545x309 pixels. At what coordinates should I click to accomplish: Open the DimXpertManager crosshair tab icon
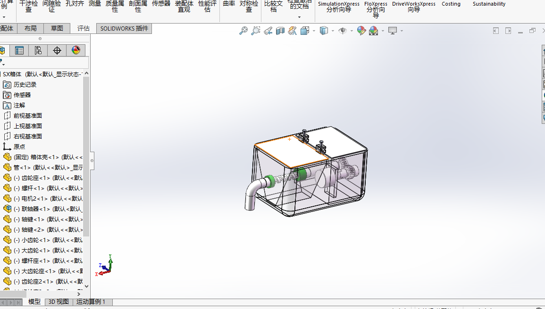click(57, 50)
